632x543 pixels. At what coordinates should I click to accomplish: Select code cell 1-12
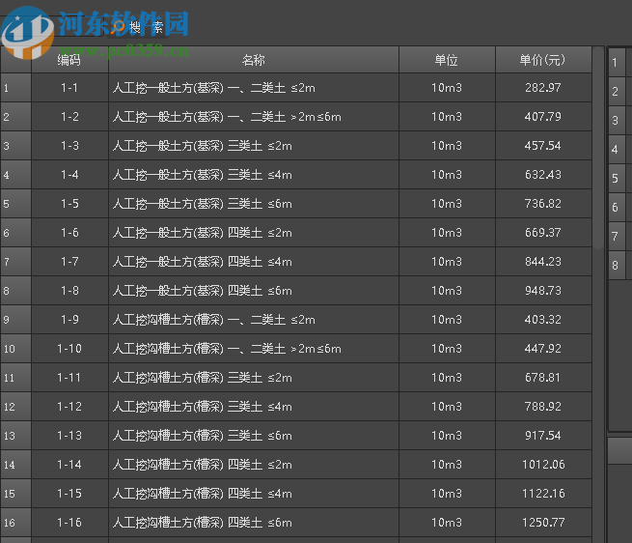pos(69,407)
